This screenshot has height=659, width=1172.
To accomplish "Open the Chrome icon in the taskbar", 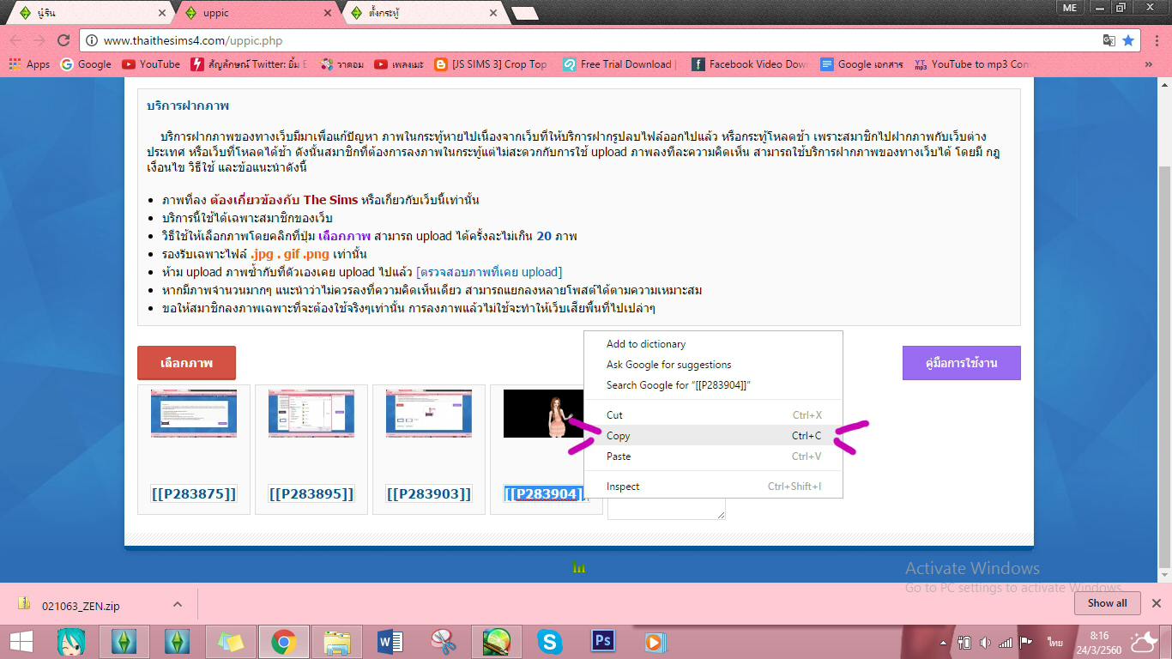I will click(284, 641).
